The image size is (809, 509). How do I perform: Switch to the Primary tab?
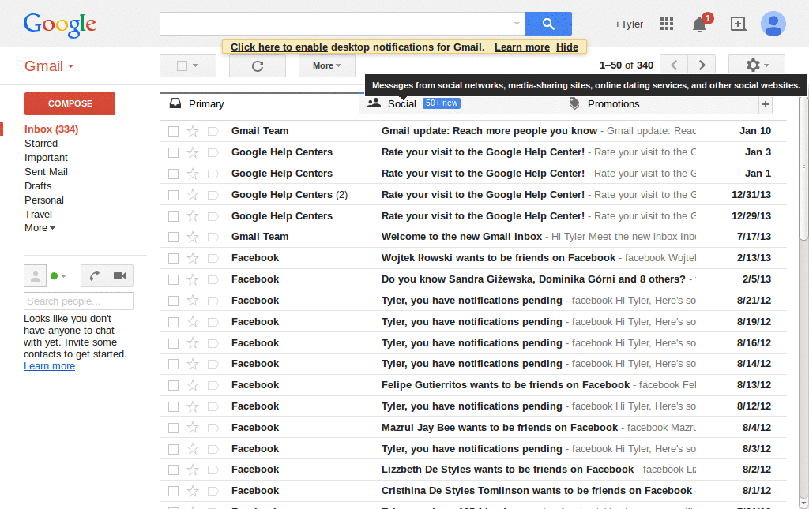click(259, 104)
